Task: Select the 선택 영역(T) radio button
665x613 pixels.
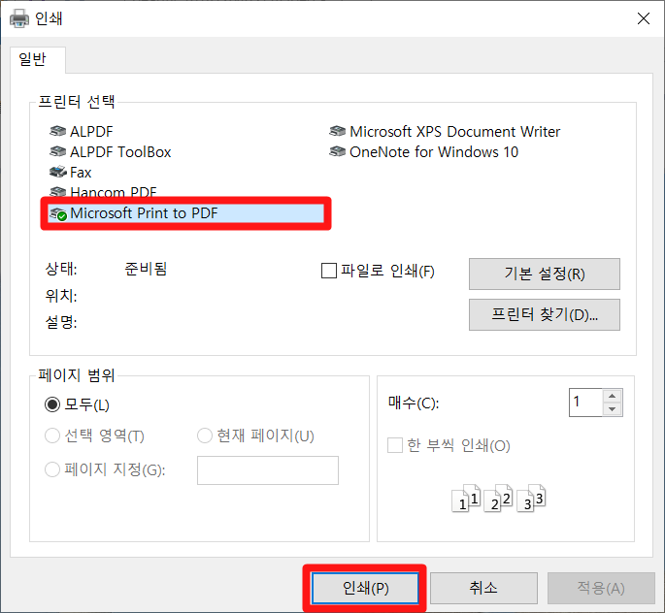Action: pos(52,436)
